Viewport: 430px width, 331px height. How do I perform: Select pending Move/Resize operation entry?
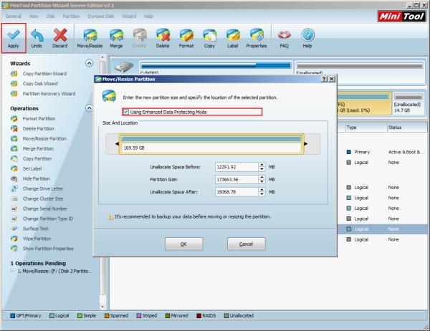54,271
